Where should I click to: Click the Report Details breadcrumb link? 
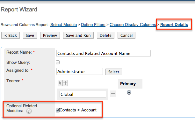coord(174,25)
